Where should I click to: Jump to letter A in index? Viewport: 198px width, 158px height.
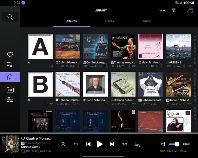coord(195,36)
